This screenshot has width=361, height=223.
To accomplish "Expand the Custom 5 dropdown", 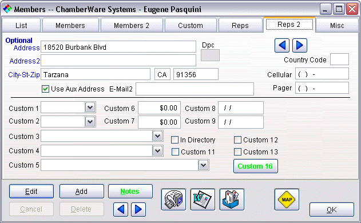I will click(204, 165).
